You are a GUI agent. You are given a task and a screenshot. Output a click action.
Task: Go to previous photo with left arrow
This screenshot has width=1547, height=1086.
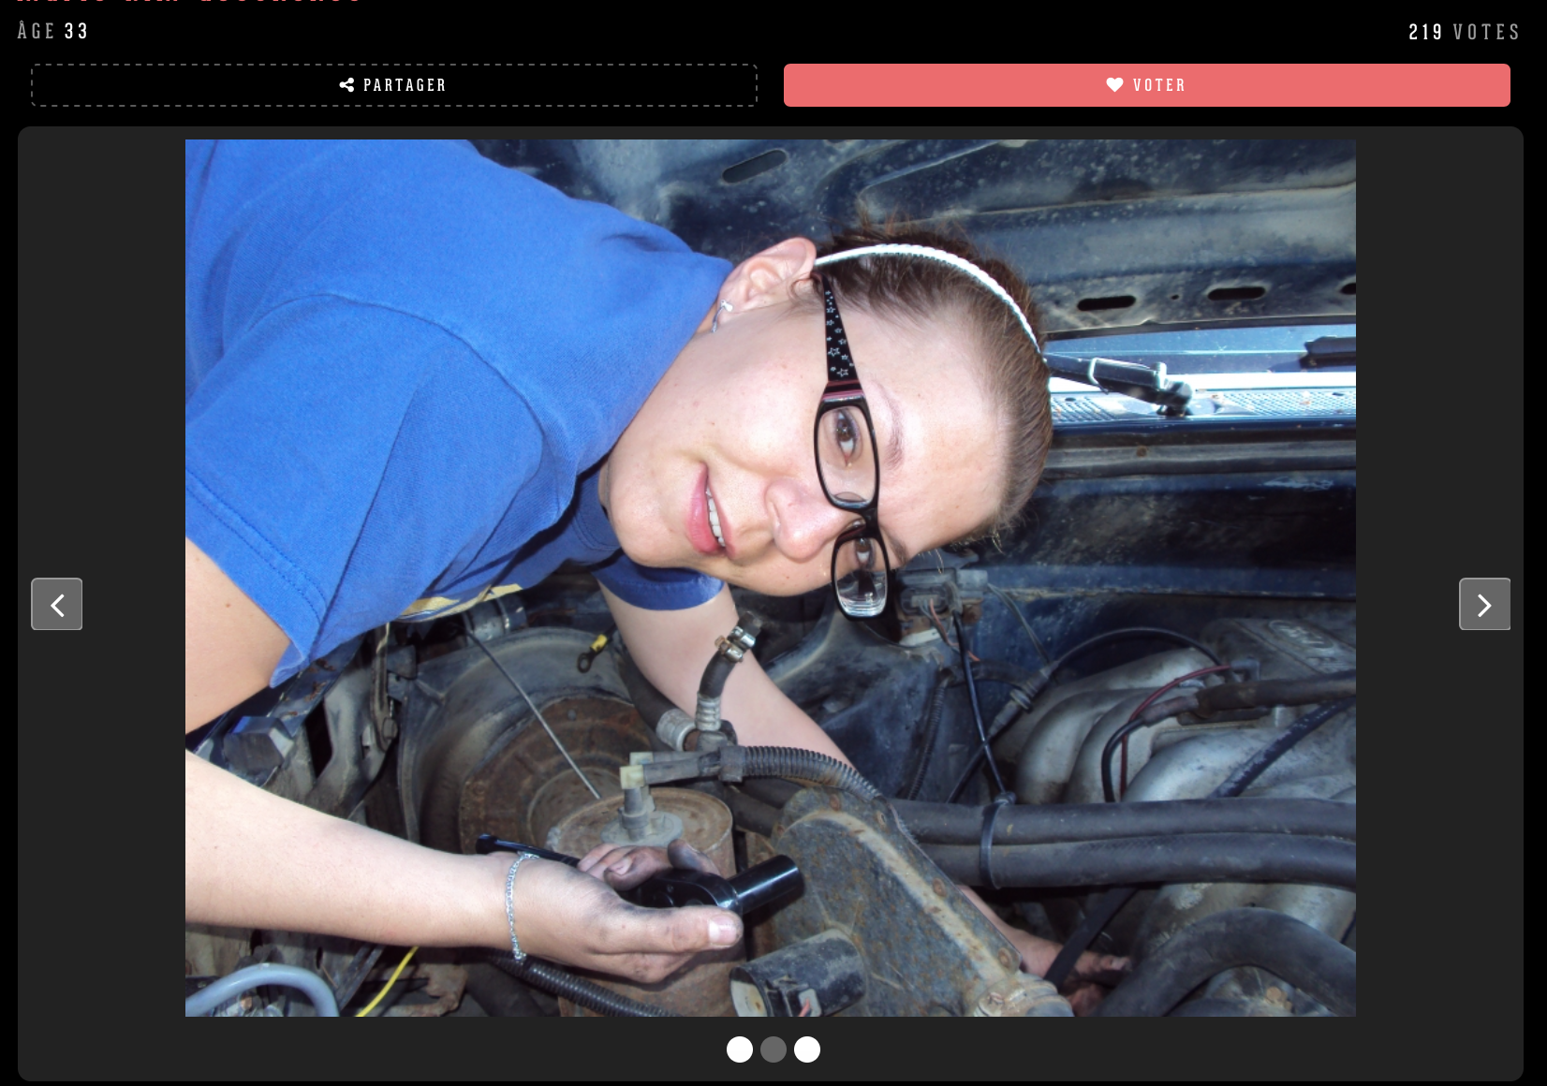click(x=57, y=604)
